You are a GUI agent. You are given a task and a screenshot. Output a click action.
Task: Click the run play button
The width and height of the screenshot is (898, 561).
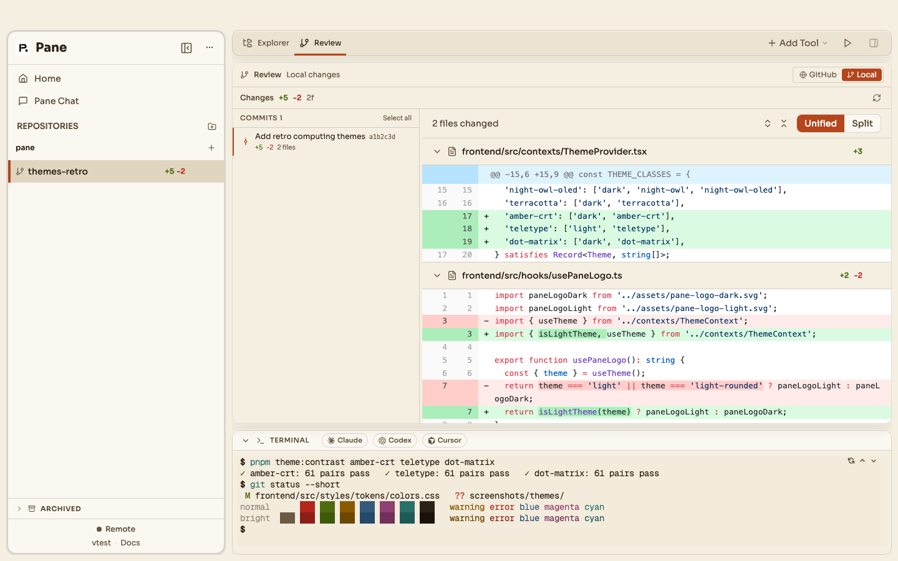(x=847, y=43)
